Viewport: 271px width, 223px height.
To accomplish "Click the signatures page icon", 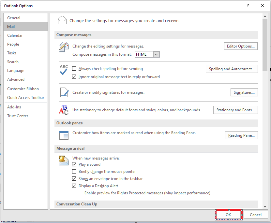I will click(63, 92).
